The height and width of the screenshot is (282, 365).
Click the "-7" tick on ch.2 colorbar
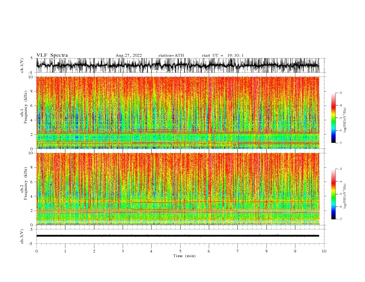340,219
